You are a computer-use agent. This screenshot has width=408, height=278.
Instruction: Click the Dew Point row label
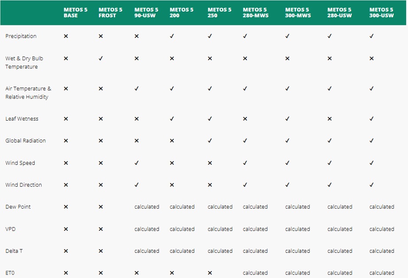18,207
